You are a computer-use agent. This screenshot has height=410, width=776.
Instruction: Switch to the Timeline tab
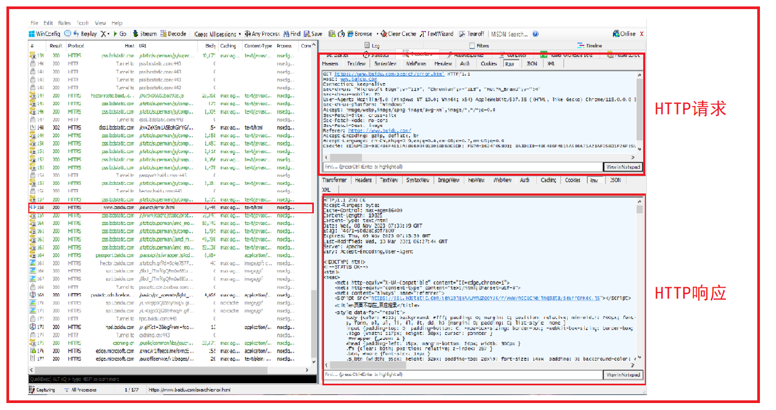pyautogui.click(x=590, y=46)
